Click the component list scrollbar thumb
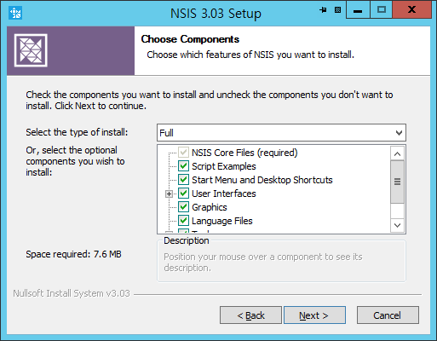 tap(397, 182)
